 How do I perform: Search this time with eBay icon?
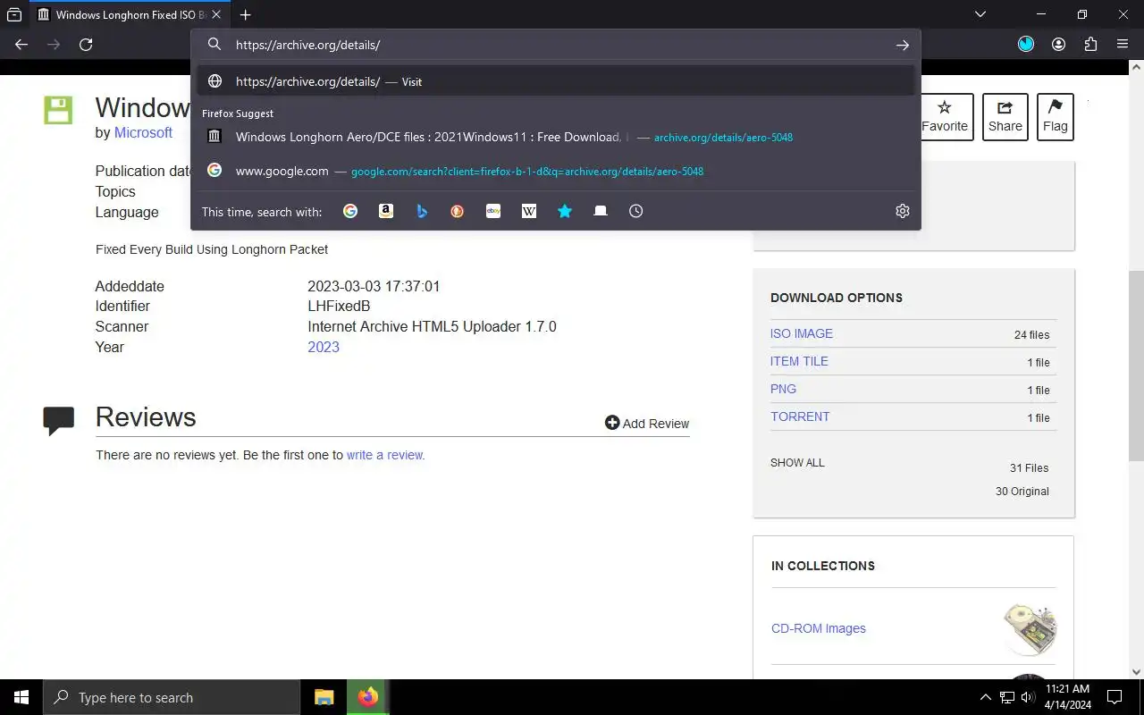[493, 211]
